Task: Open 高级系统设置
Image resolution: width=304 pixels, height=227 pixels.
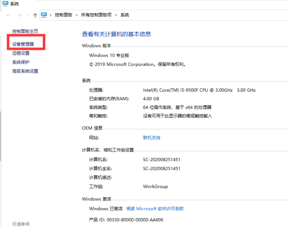Action: click(25, 71)
